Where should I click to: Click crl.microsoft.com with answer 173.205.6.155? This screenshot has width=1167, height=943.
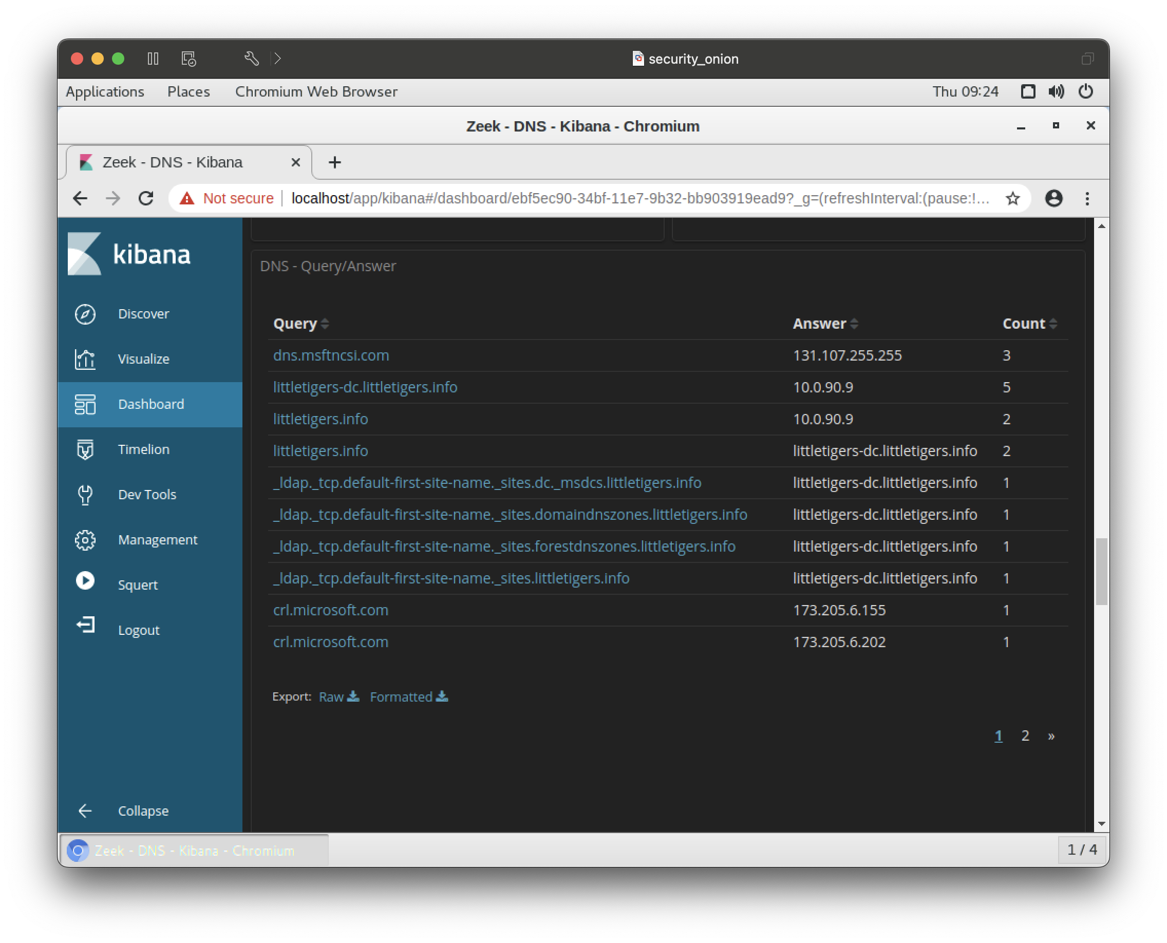tap(330, 610)
